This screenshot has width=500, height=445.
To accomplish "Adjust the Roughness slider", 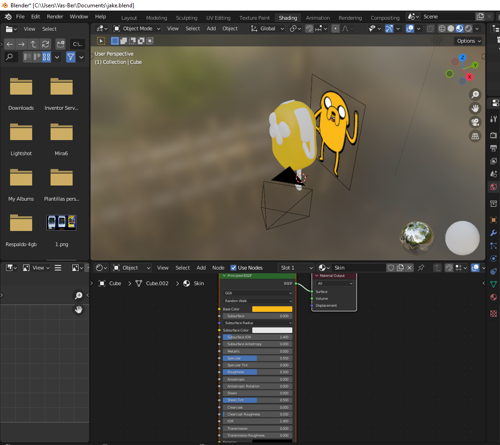I will [257, 372].
